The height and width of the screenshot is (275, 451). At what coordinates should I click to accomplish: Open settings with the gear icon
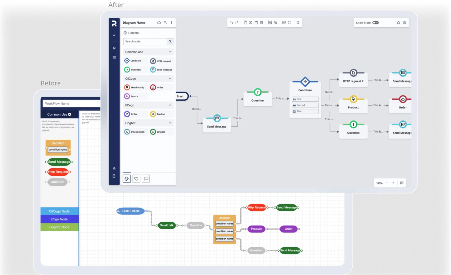[x=405, y=23]
